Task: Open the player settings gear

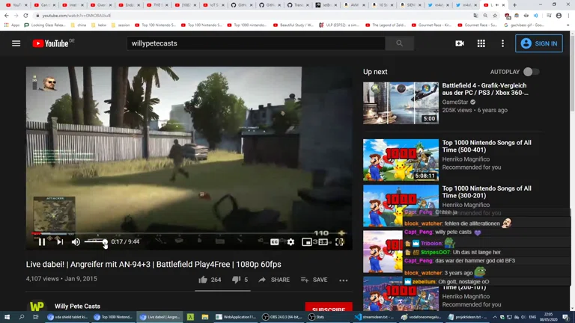Action: point(290,242)
